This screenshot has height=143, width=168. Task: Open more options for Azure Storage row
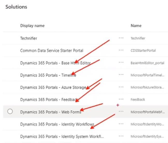pos(121,87)
